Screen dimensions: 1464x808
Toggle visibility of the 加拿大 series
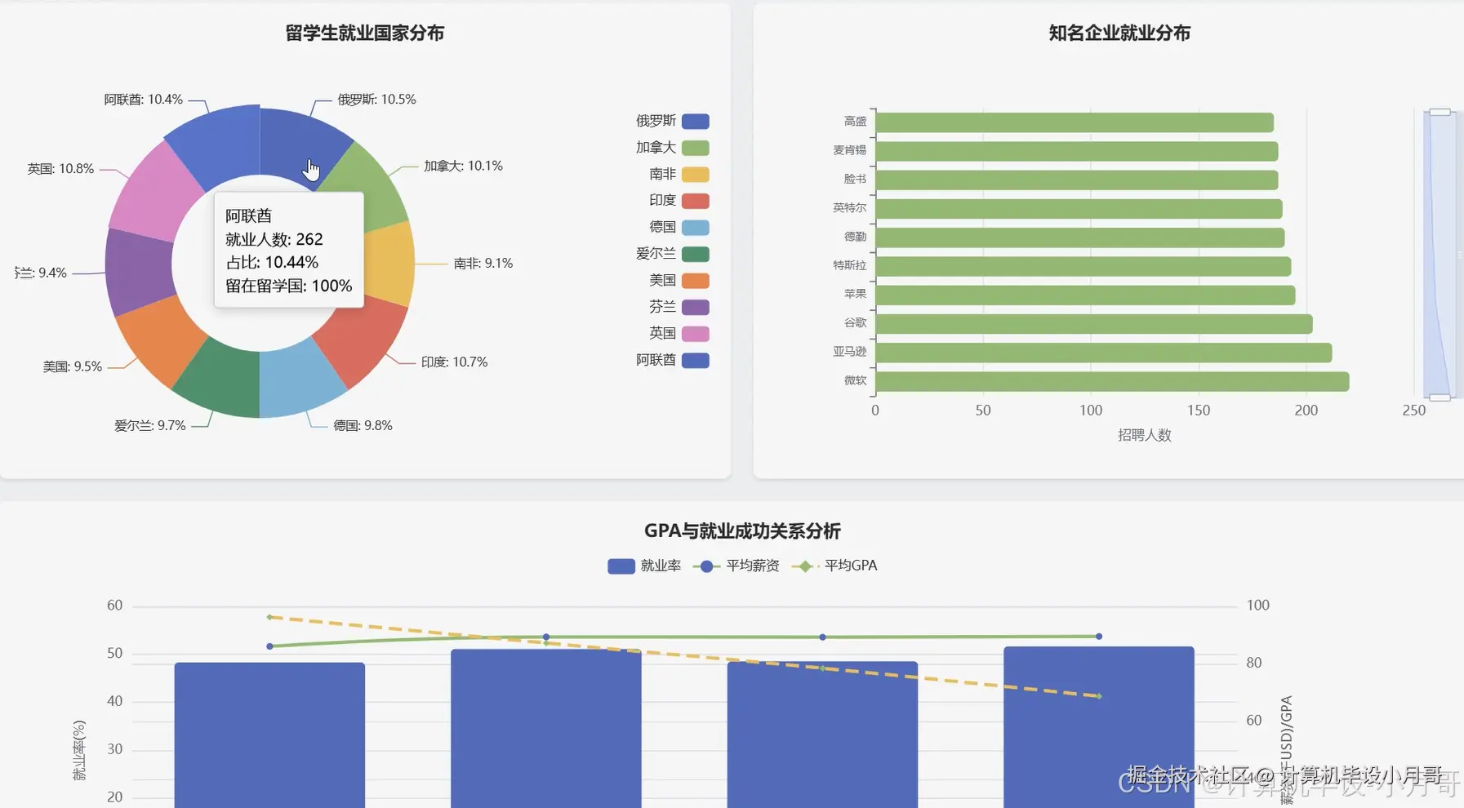696,147
